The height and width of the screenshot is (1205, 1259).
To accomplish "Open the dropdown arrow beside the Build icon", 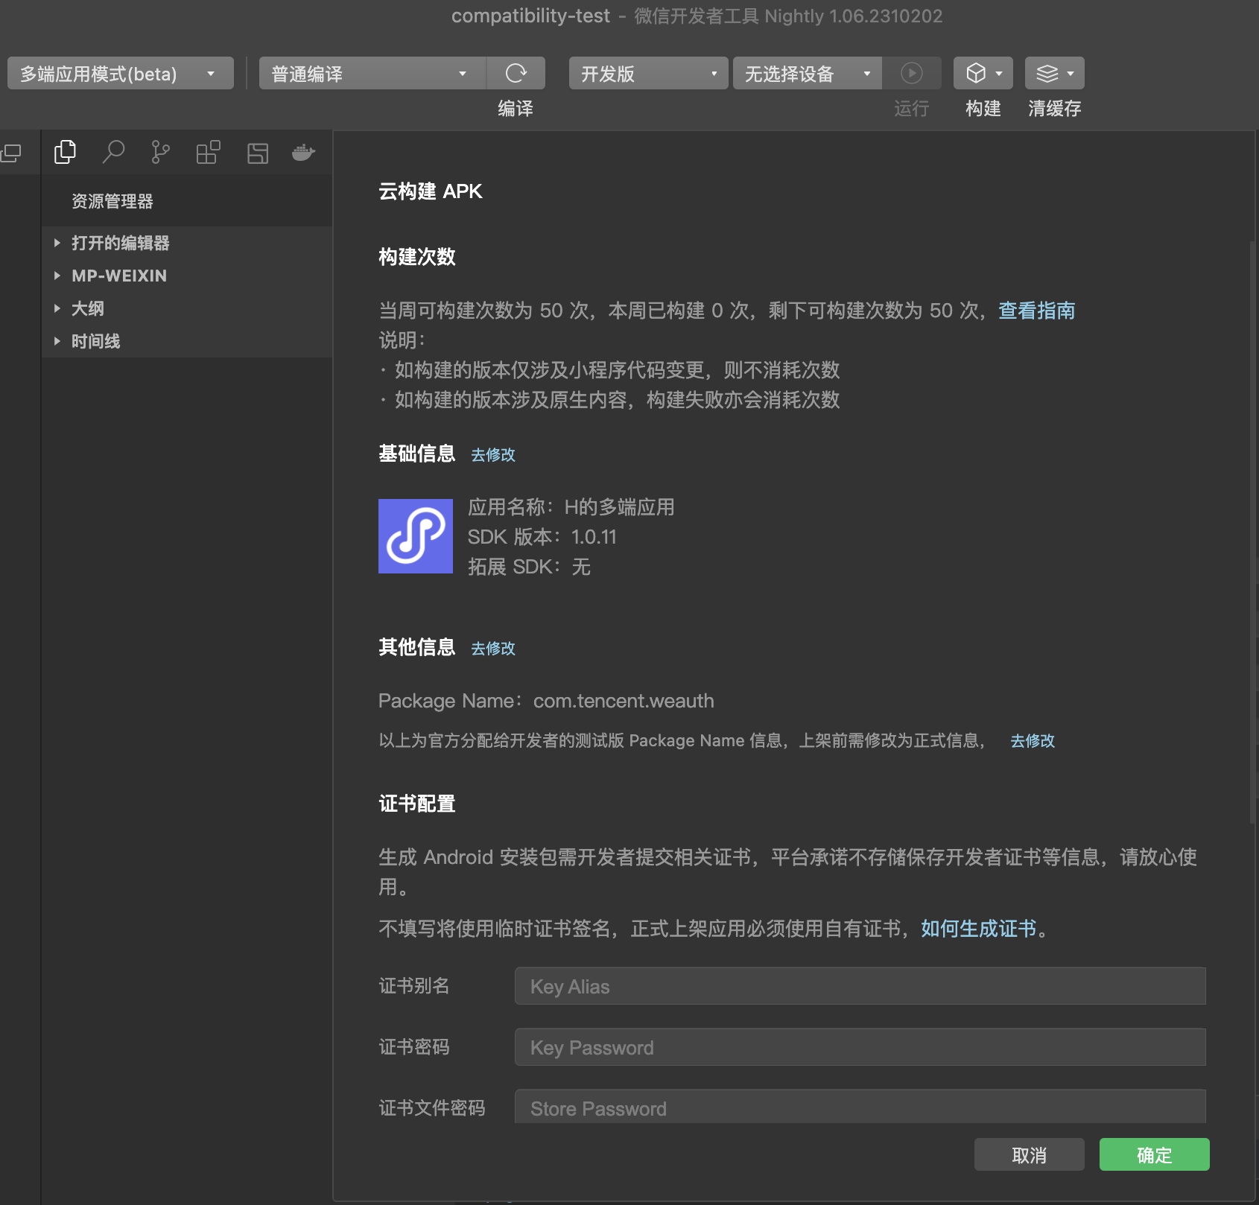I will coord(1000,74).
